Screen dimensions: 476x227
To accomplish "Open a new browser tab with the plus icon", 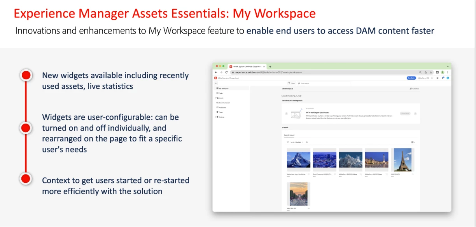I will tap(270, 66).
